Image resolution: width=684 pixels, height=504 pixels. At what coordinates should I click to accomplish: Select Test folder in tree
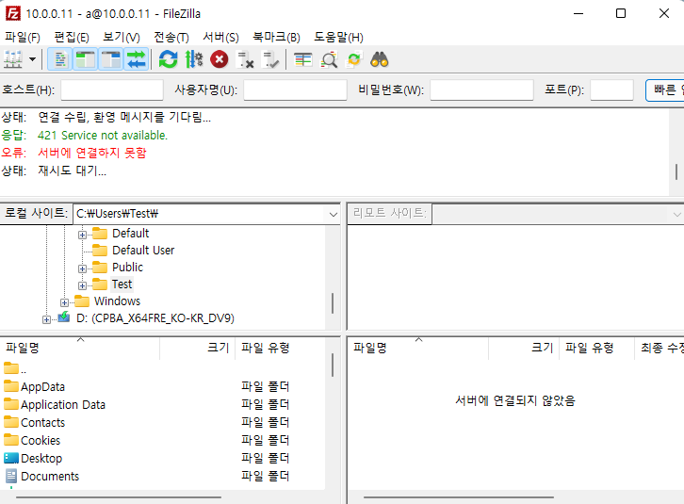coord(122,285)
